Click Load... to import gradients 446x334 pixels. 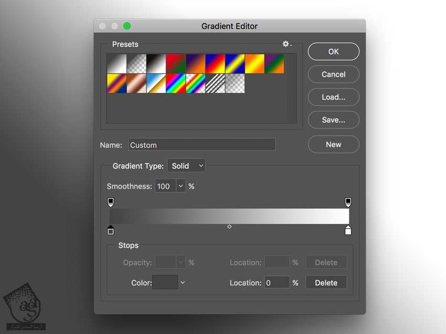[333, 97]
